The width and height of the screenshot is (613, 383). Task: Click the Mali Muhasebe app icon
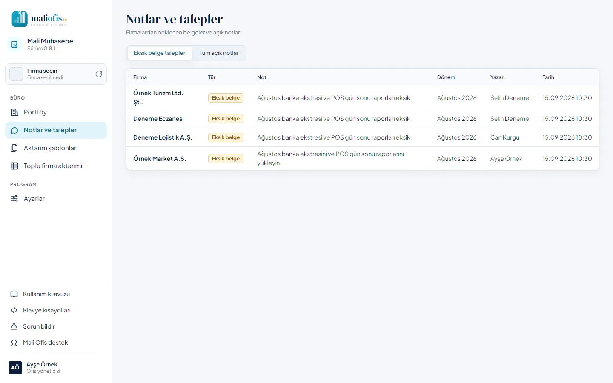14,44
